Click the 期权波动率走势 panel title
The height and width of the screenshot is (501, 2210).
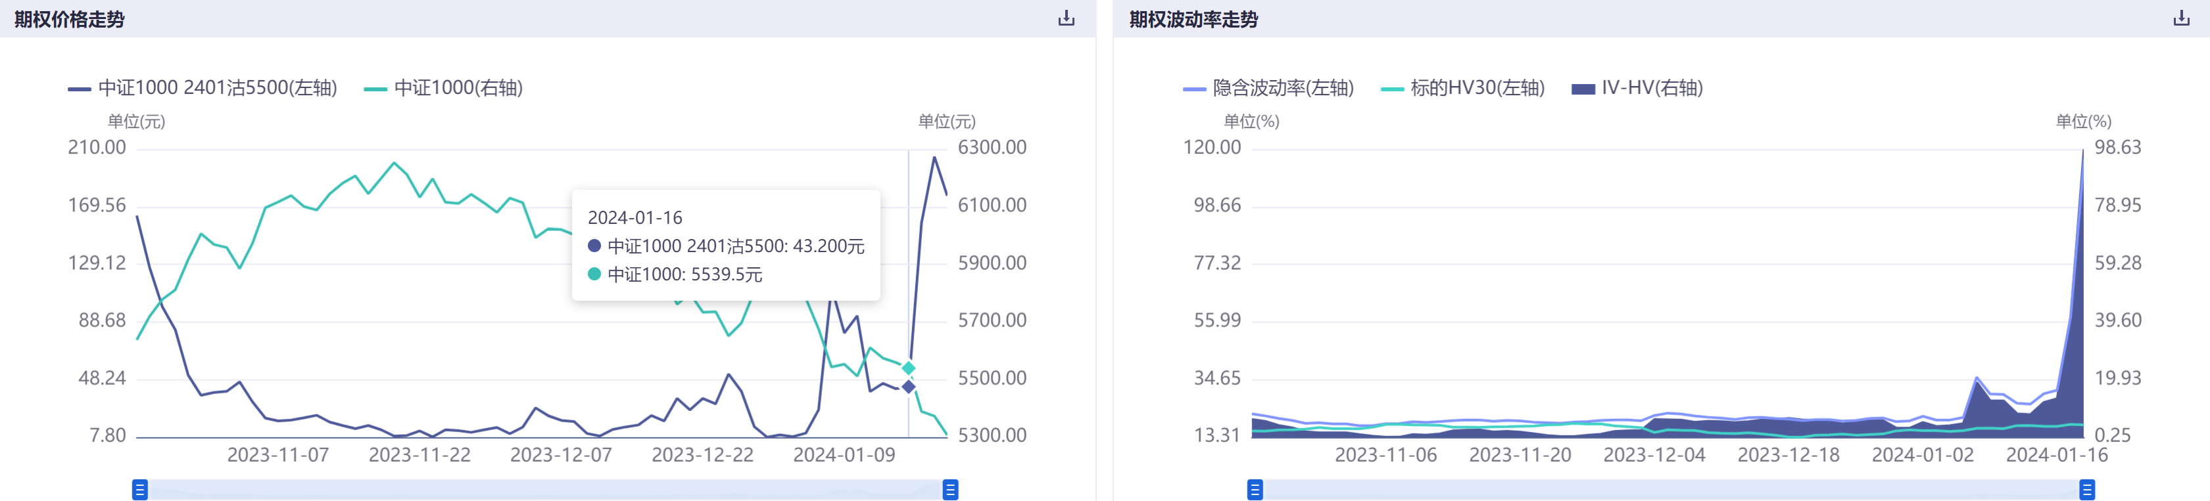click(x=1193, y=19)
